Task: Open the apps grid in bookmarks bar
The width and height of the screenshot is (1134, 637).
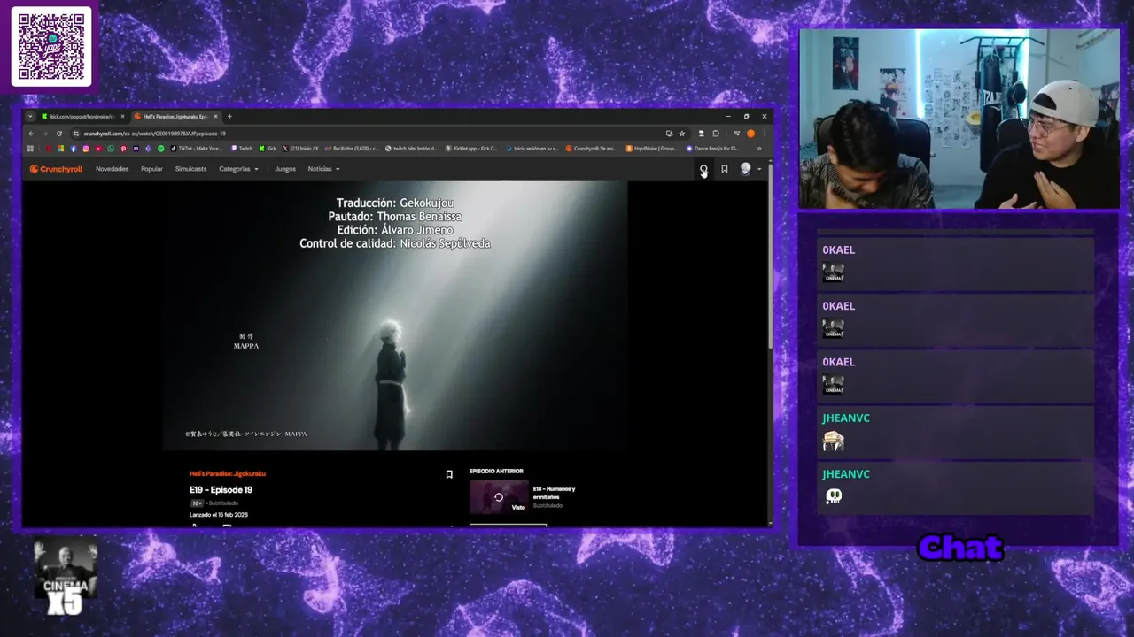Action: [x=30, y=149]
